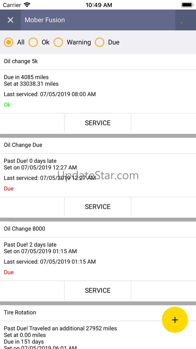Tap the Mober Fusion header title
This screenshot has width=196, height=349.
(x=45, y=20)
